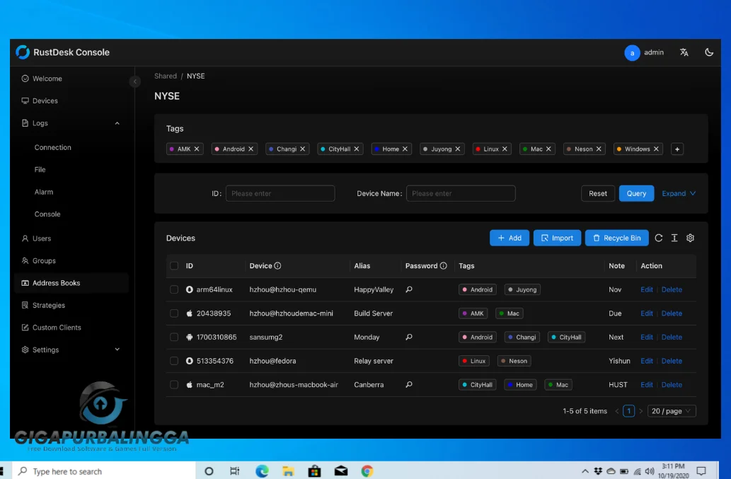Remove the Changi tag
This screenshot has height=479, width=731.
click(x=303, y=149)
